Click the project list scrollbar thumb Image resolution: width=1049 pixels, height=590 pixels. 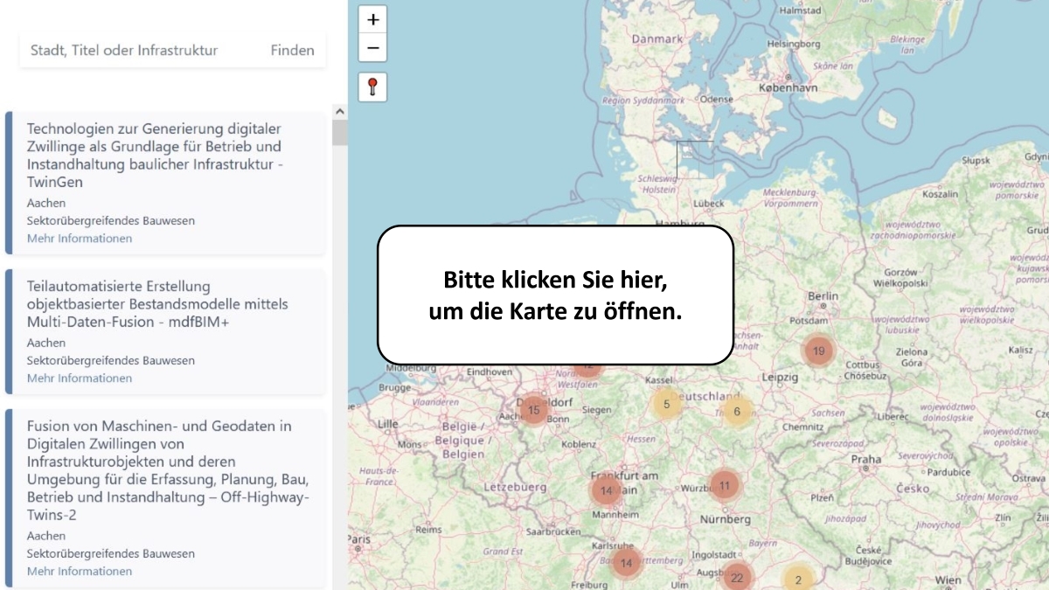click(340, 133)
